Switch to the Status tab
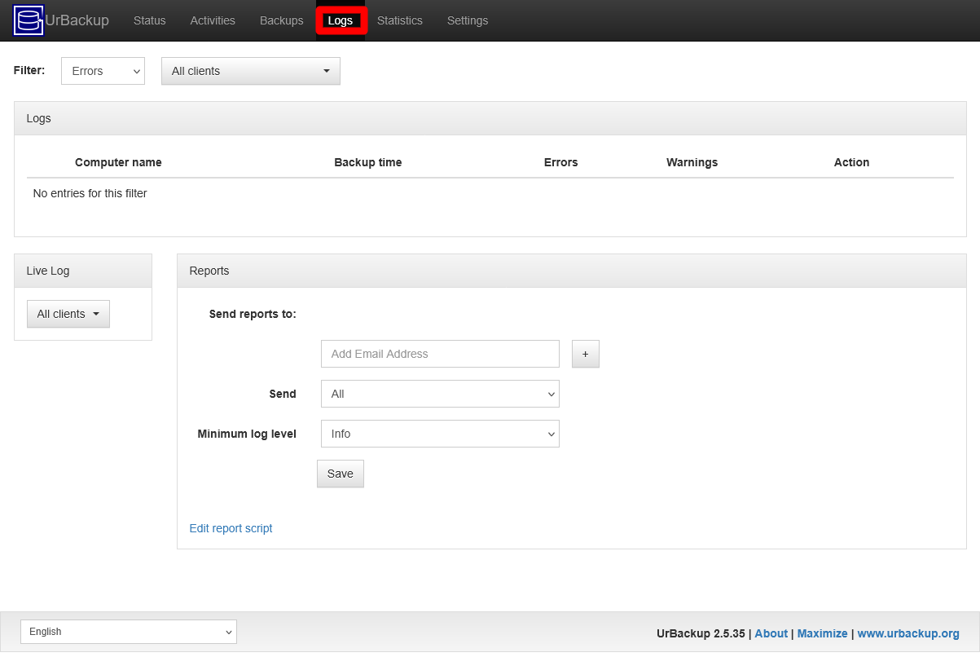The image size is (980, 657). click(x=149, y=20)
